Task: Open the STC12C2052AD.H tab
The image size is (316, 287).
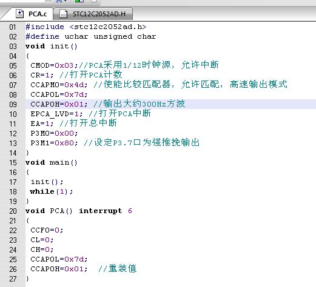Action: 93,14
